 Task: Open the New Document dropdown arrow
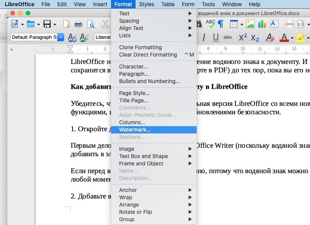pos(22,25)
